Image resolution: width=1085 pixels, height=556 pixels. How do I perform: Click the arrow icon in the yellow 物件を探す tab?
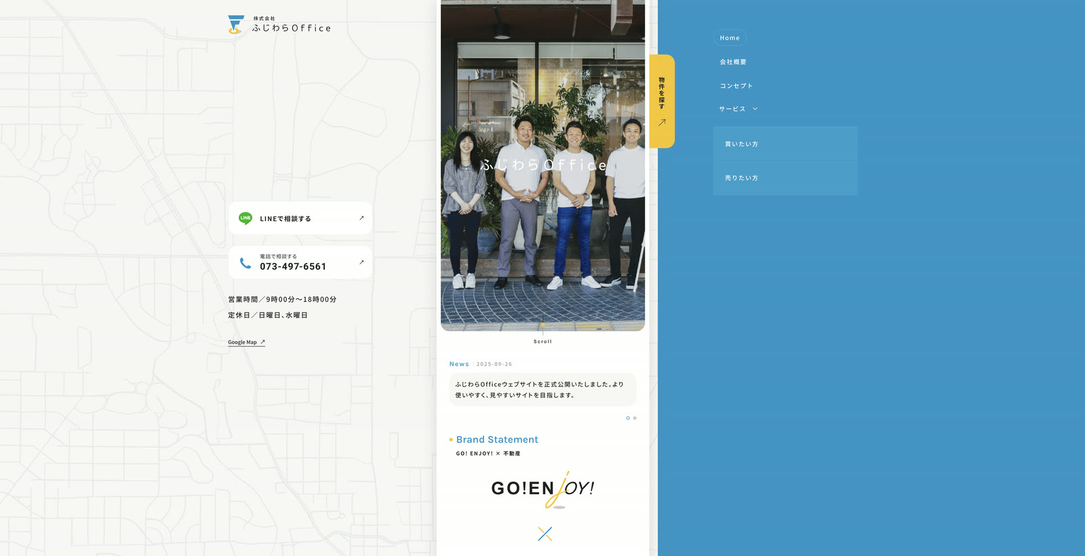tap(662, 123)
